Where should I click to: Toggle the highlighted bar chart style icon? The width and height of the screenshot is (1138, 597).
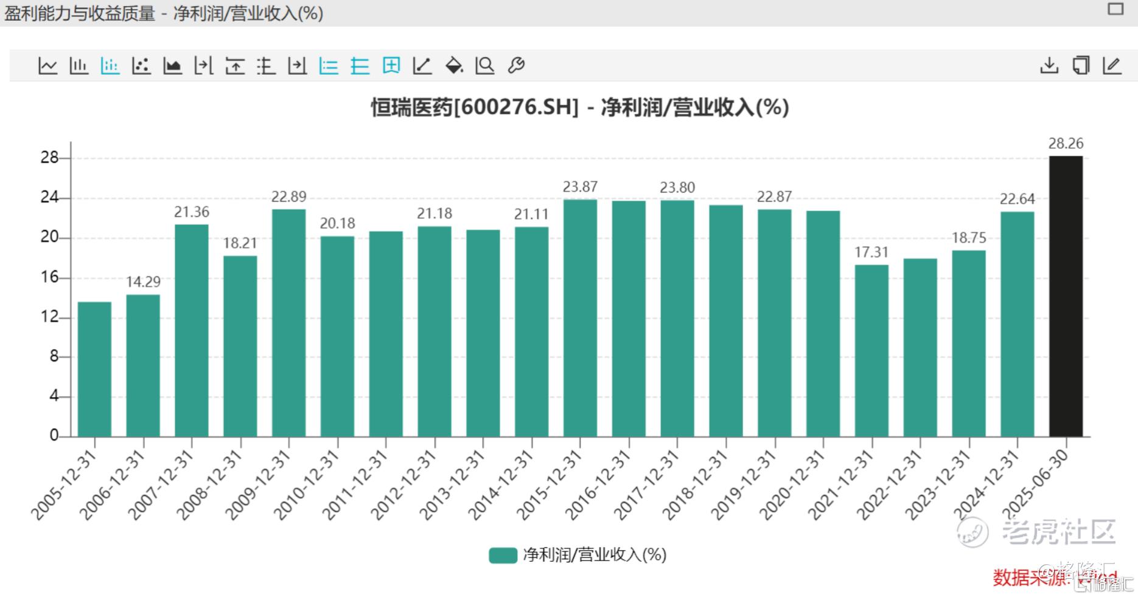110,65
